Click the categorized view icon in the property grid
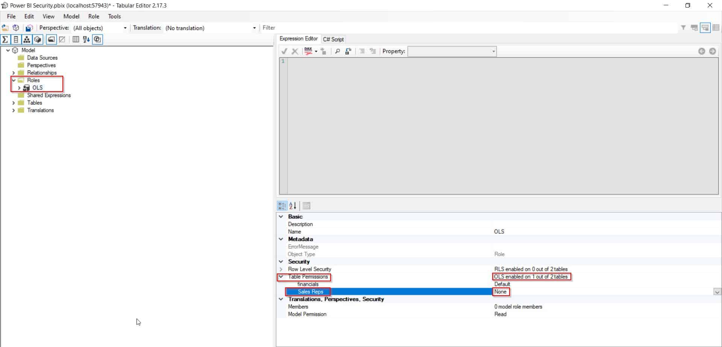The height and width of the screenshot is (347, 722). click(282, 206)
